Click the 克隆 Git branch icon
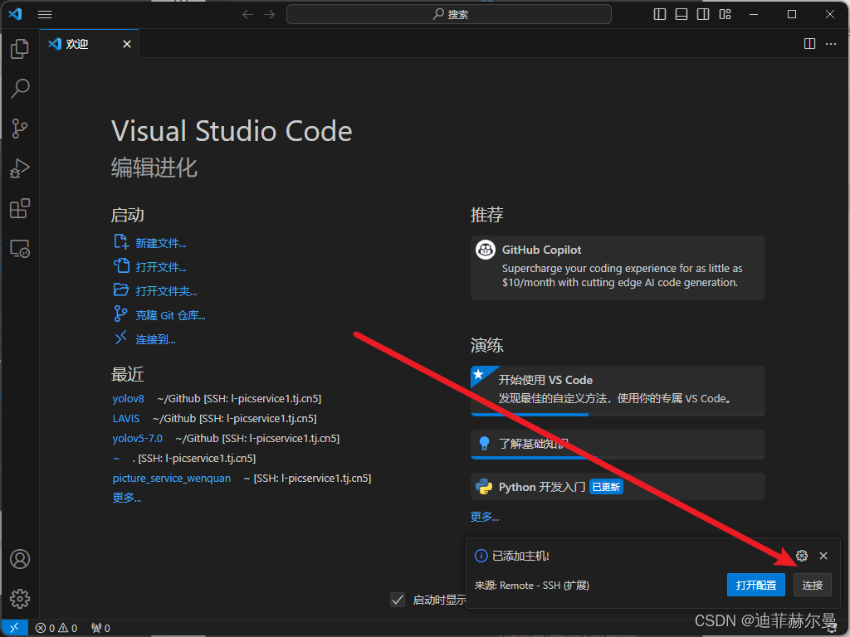 [120, 314]
